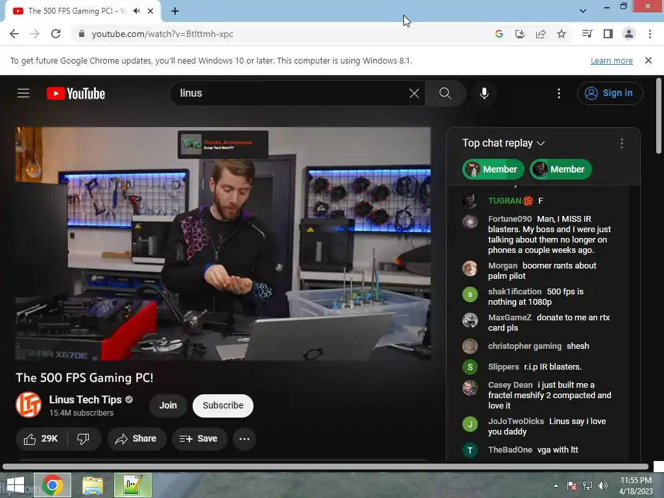Viewport: 664px width, 498px height.
Task: Click Morgan's chat message author
Action: pyautogui.click(x=503, y=265)
